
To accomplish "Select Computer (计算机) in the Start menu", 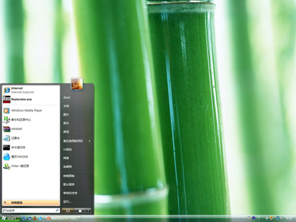I will coord(77,150).
